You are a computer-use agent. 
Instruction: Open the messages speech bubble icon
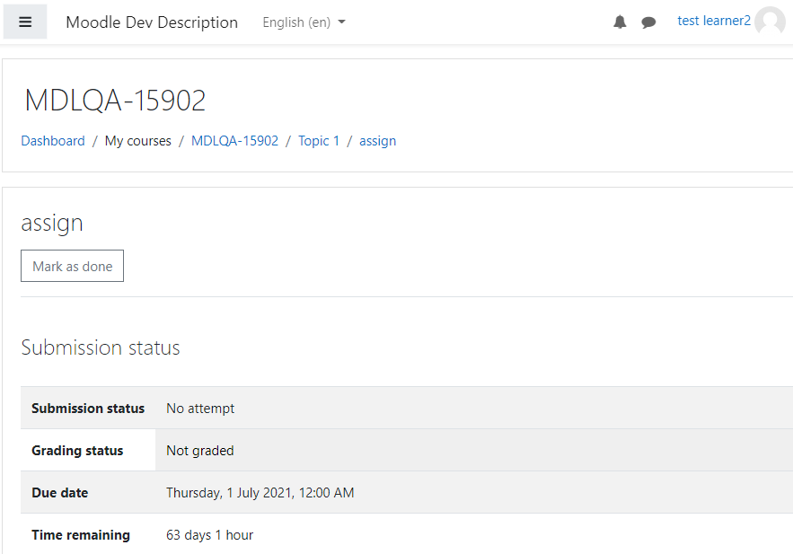pos(648,22)
